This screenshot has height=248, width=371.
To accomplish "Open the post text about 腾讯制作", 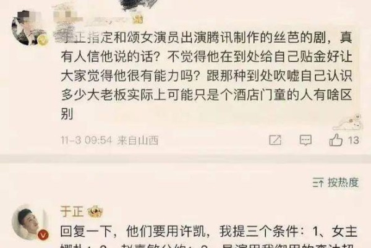I will 207,77.
